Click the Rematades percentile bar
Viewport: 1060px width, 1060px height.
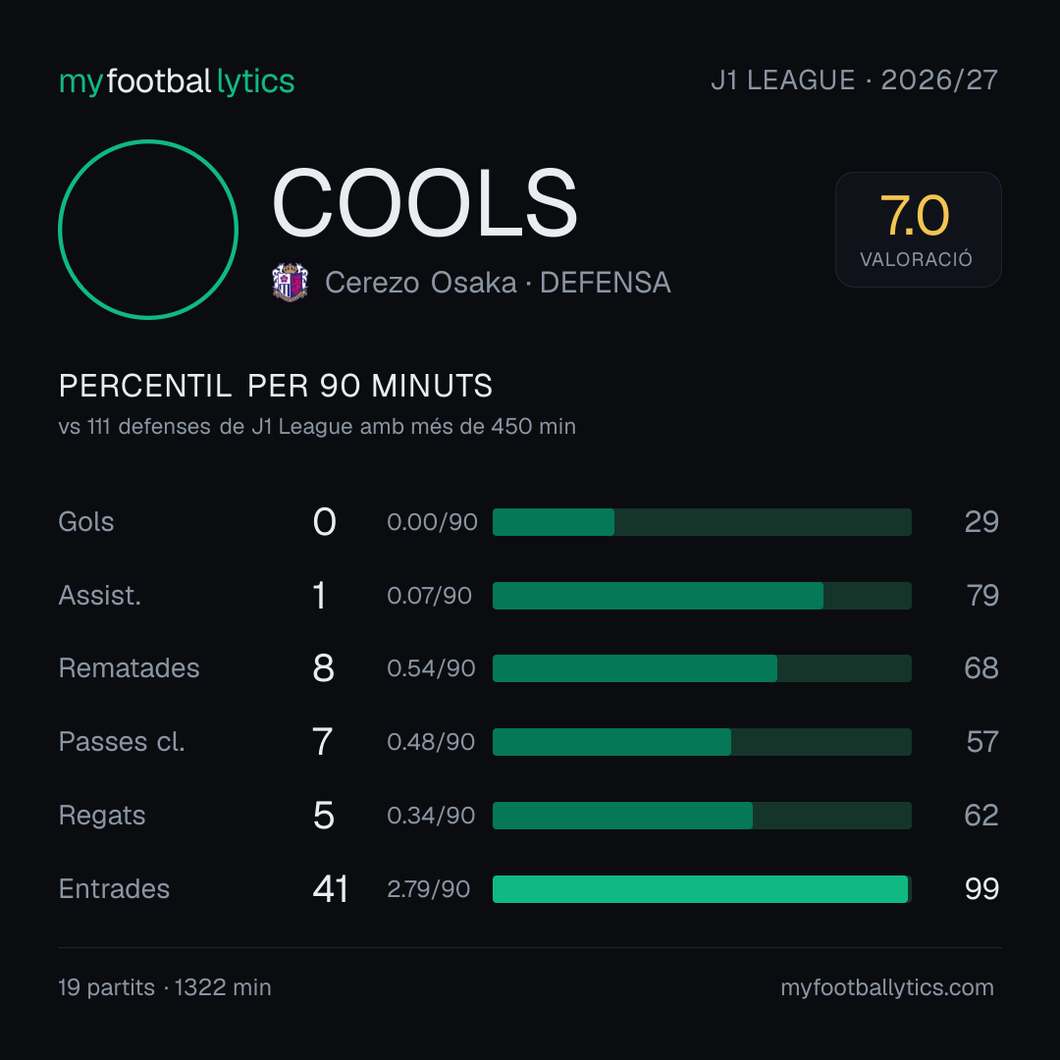tap(702, 668)
